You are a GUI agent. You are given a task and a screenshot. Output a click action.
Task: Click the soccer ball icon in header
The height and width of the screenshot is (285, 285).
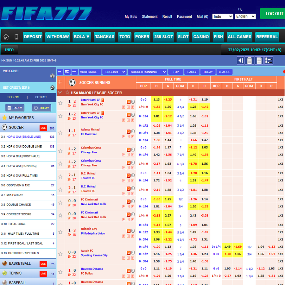point(72,83)
